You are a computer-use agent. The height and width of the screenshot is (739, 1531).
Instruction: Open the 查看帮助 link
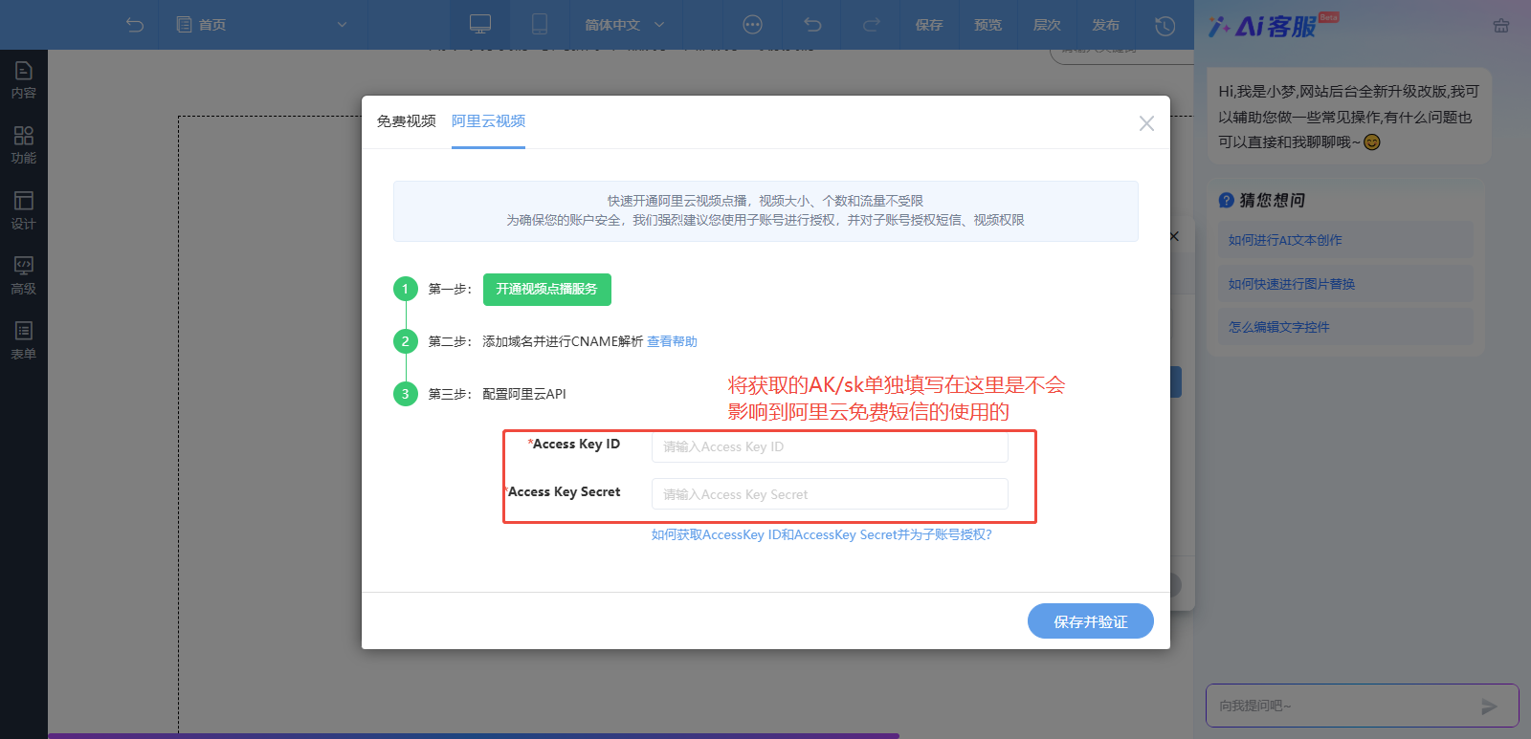(672, 341)
